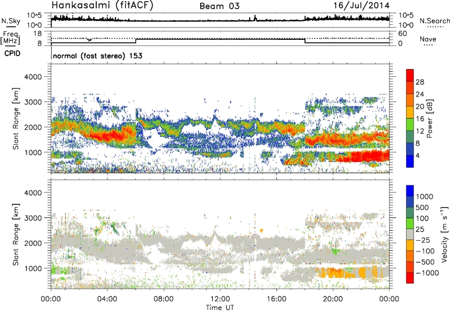Select Slant Range label of velocity panel
This screenshot has width=450, height=311.
coord(16,235)
